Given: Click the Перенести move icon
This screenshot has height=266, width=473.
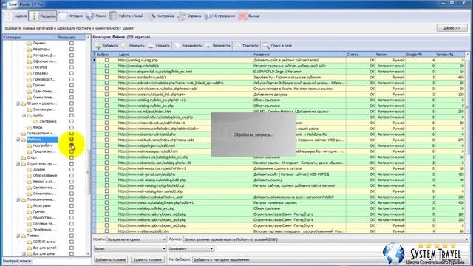Looking at the screenshot, I should point(208,46).
